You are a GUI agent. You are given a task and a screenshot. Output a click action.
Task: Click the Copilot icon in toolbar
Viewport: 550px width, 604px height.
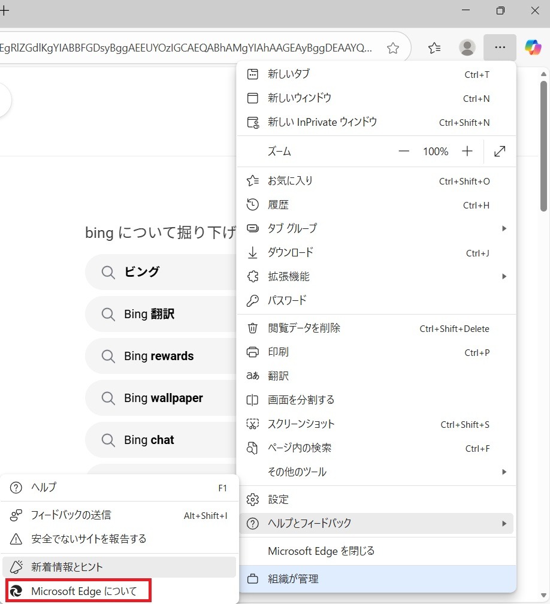click(x=533, y=47)
